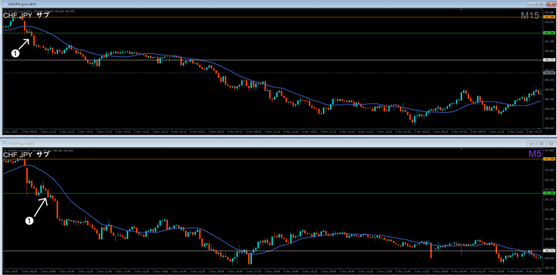The width and height of the screenshot is (557, 275).
Task: Expand the indicator arrow beside CHFJPY in M15 chart
Action: pyautogui.click(x=4, y=10)
